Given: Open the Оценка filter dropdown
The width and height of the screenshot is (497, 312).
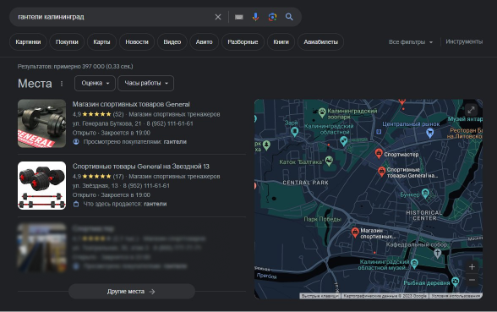Looking at the screenshot, I should (x=95, y=83).
